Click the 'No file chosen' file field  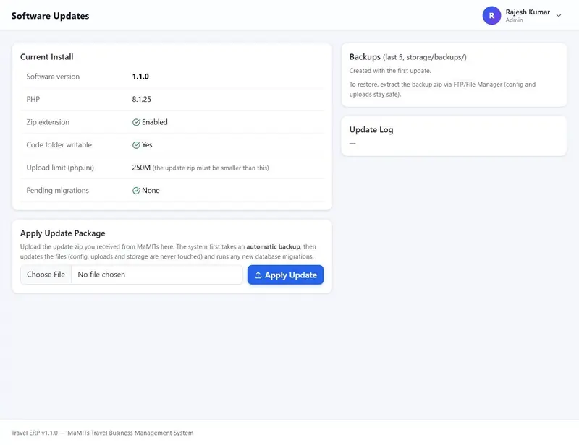tap(132, 275)
